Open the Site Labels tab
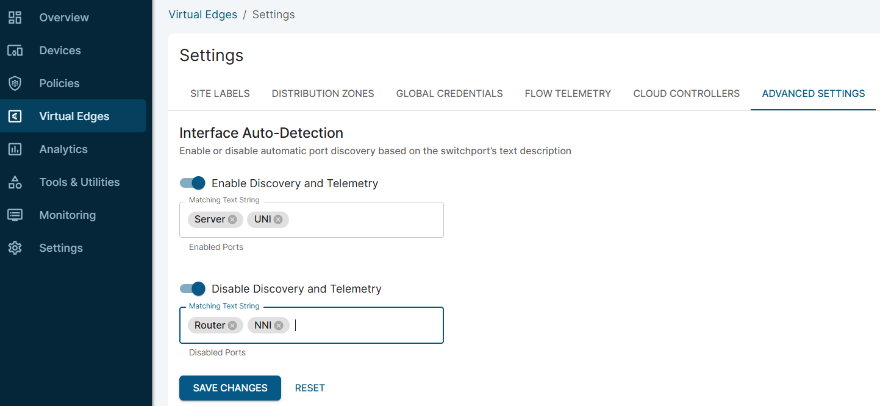This screenshot has height=406, width=880. pos(220,94)
